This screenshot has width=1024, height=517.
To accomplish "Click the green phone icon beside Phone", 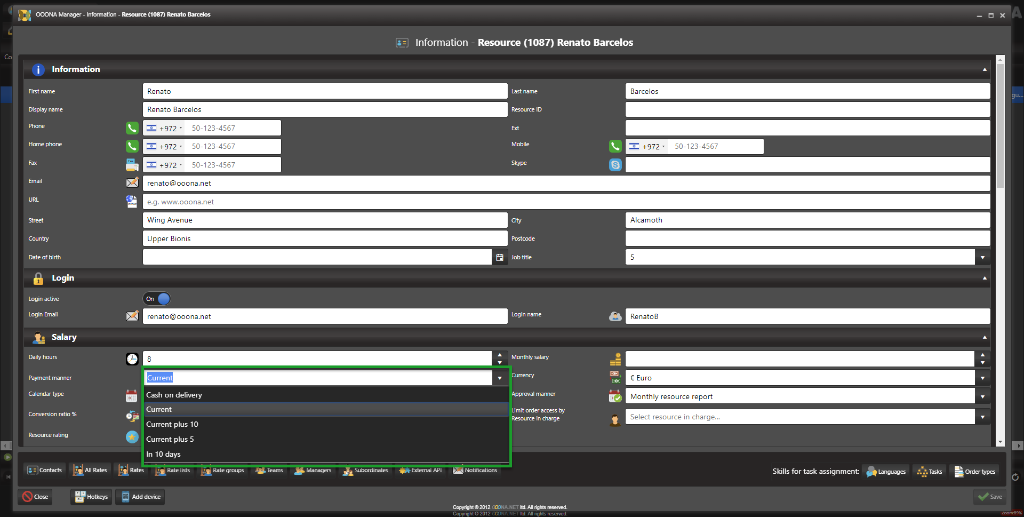I will 132,128.
